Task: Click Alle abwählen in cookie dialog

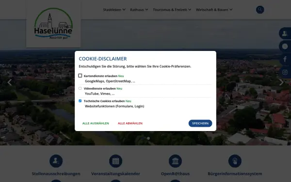Action: coord(130,123)
